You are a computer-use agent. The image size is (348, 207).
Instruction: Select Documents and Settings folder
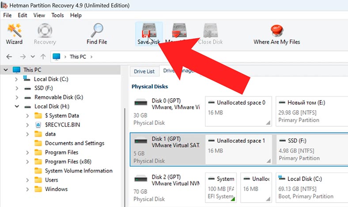coord(75,143)
